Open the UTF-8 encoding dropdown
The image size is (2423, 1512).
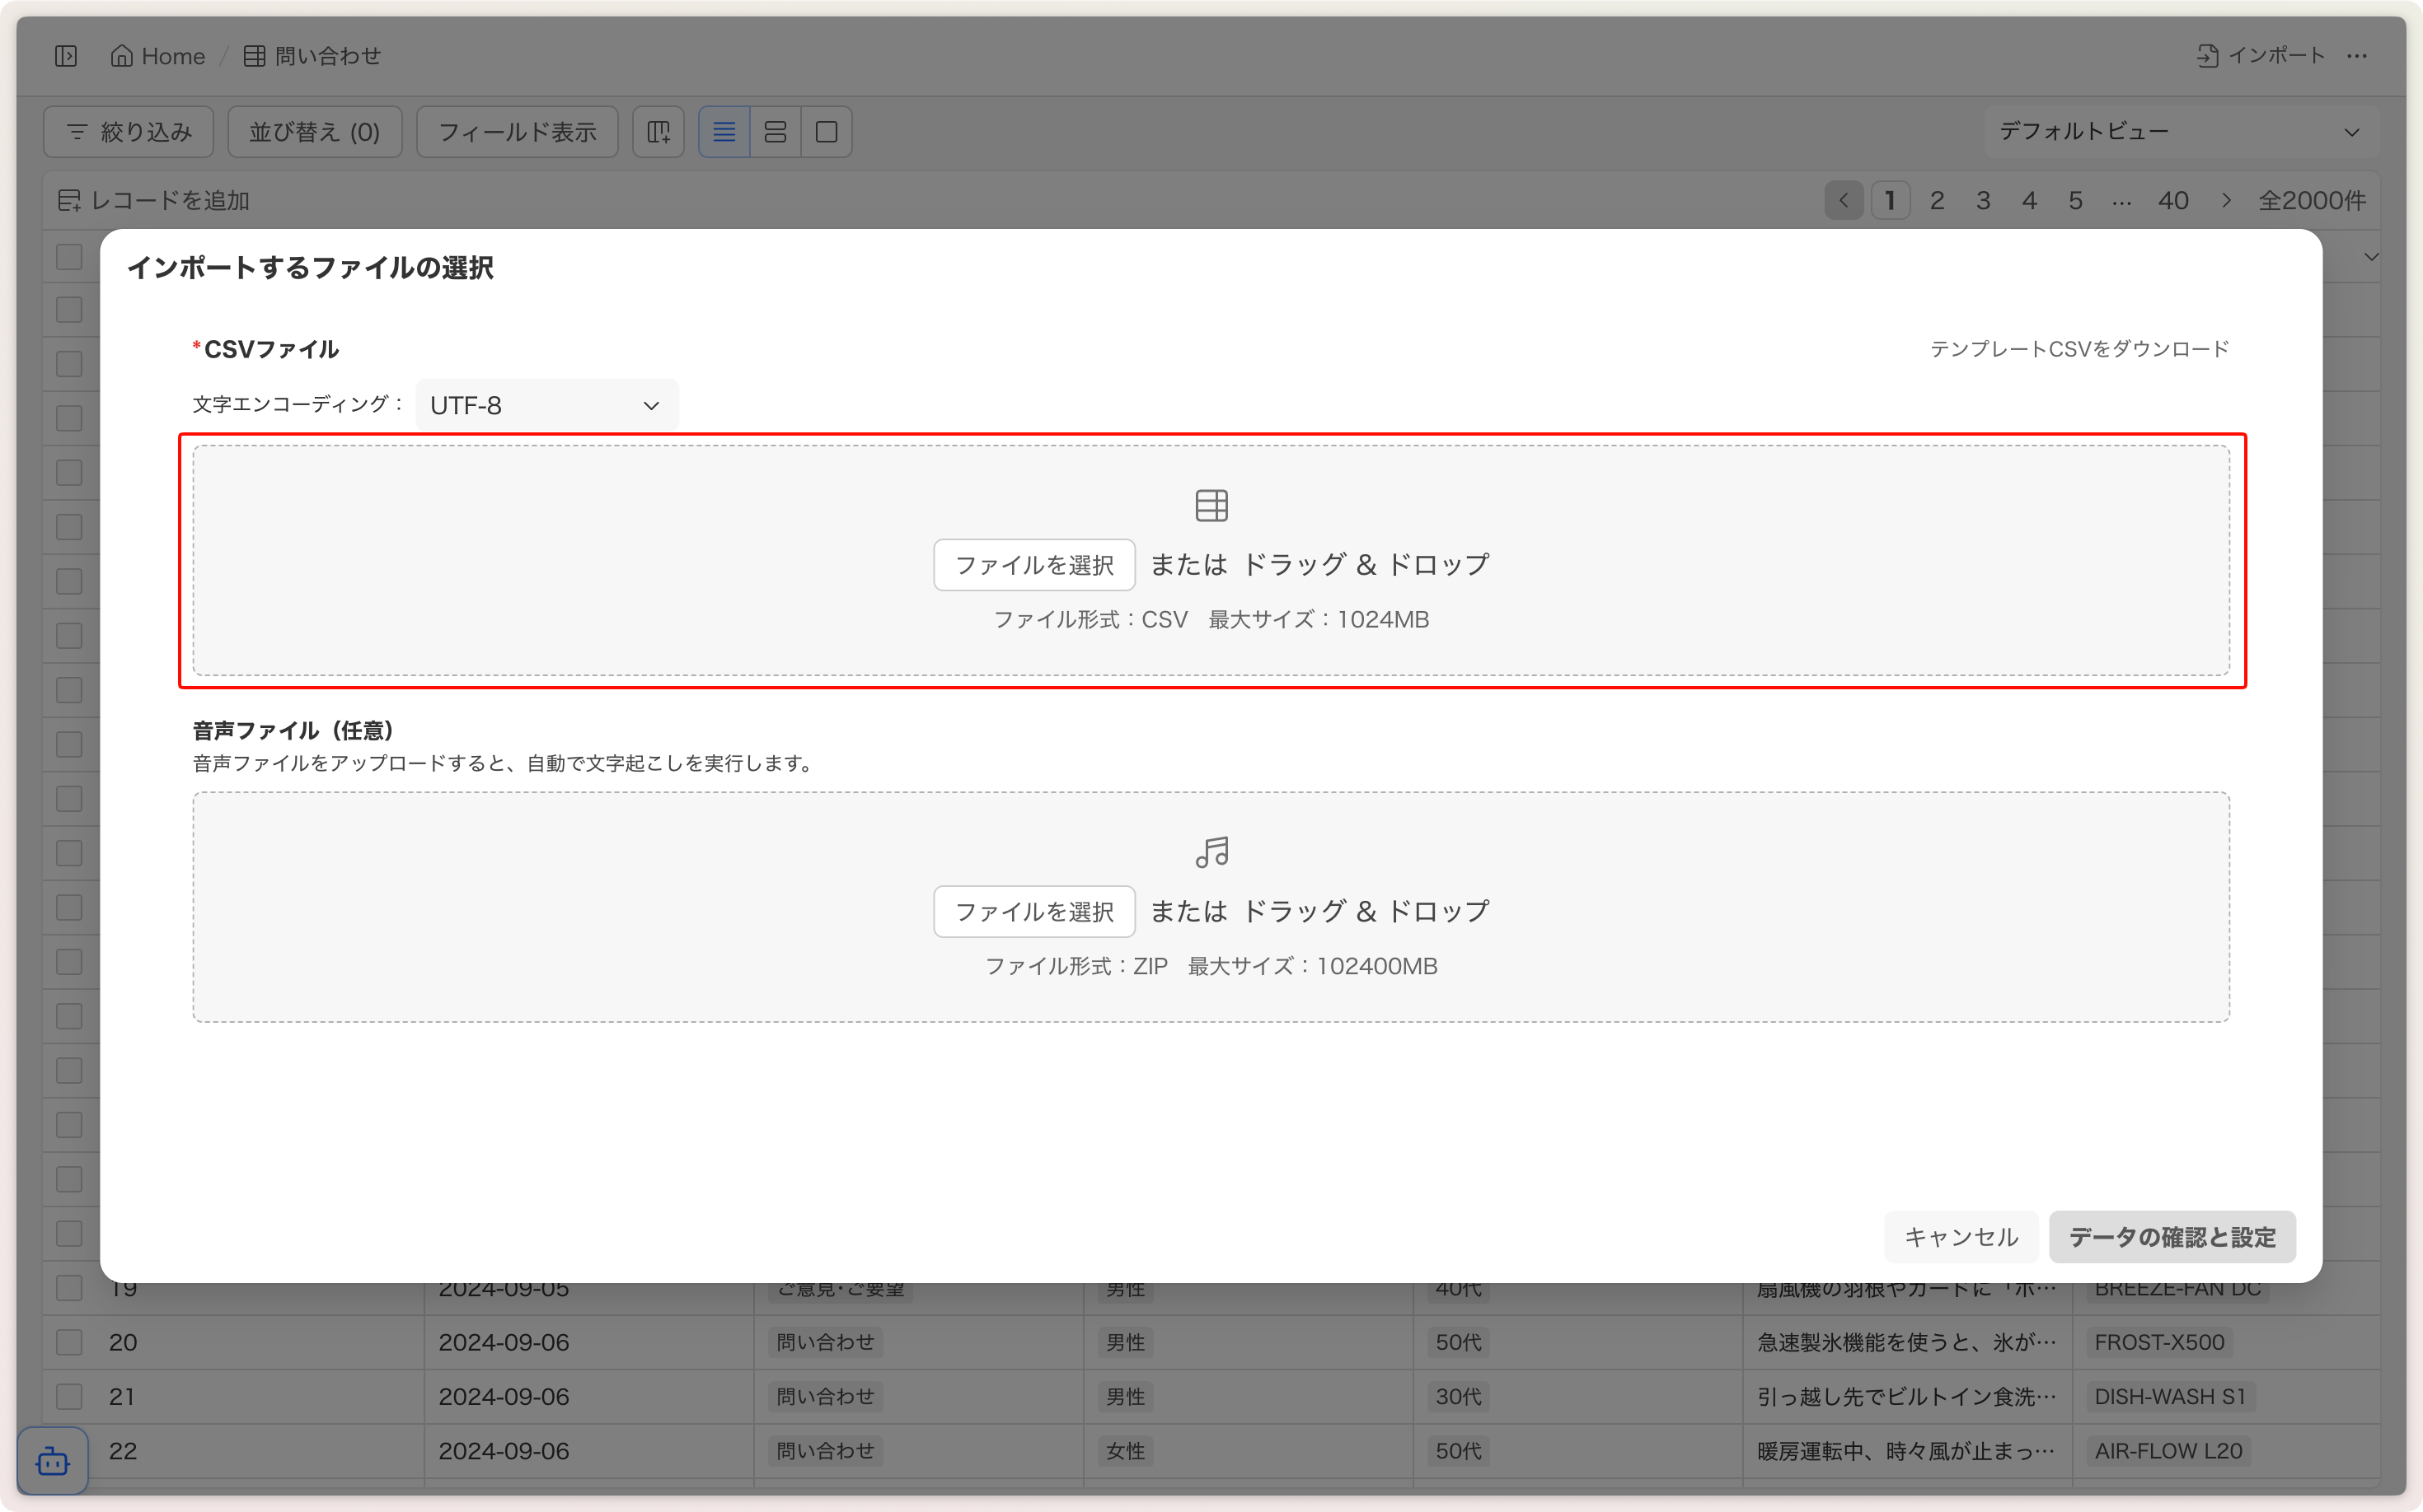[546, 405]
